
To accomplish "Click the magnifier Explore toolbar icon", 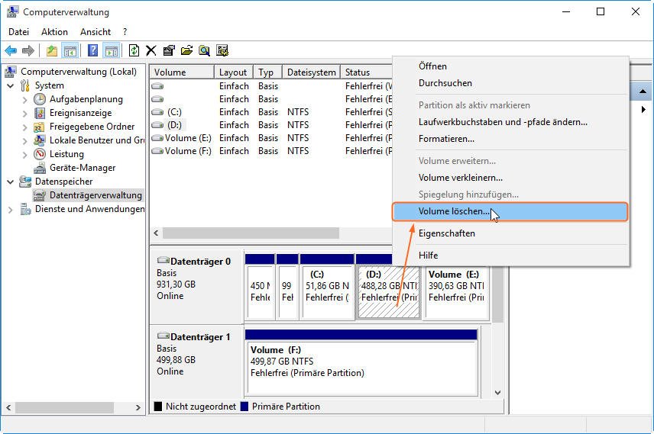I will pos(205,51).
